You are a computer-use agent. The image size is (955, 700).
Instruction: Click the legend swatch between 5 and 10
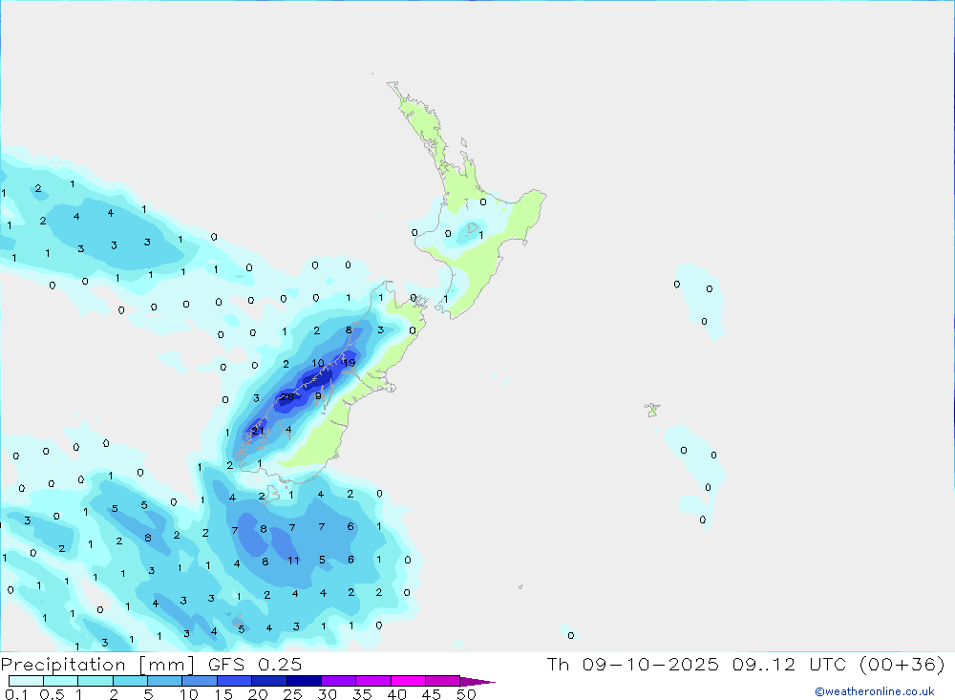click(165, 681)
